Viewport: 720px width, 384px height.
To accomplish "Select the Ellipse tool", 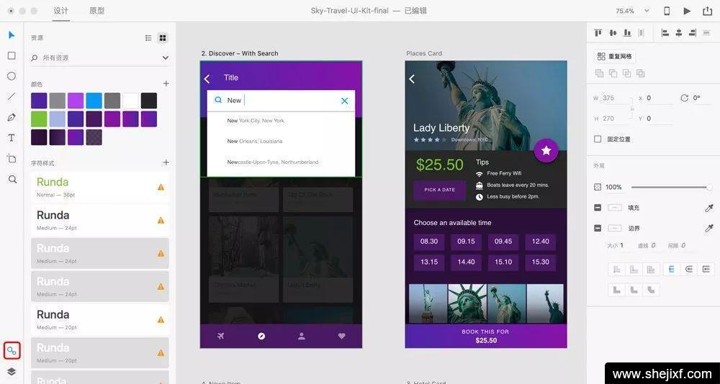I will (x=12, y=76).
